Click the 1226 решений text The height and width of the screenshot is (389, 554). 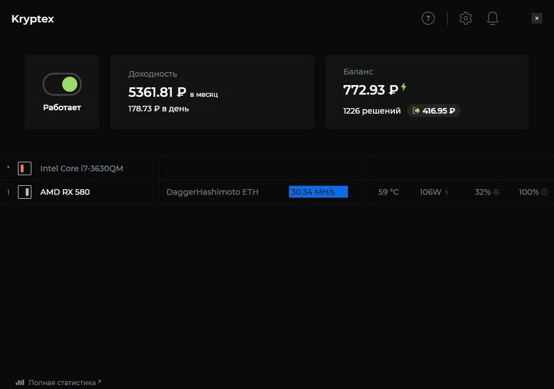click(x=372, y=111)
